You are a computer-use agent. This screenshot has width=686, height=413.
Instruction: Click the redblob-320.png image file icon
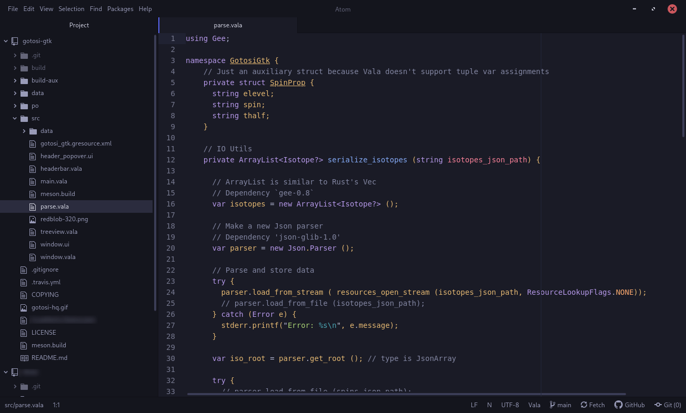[x=32, y=219]
